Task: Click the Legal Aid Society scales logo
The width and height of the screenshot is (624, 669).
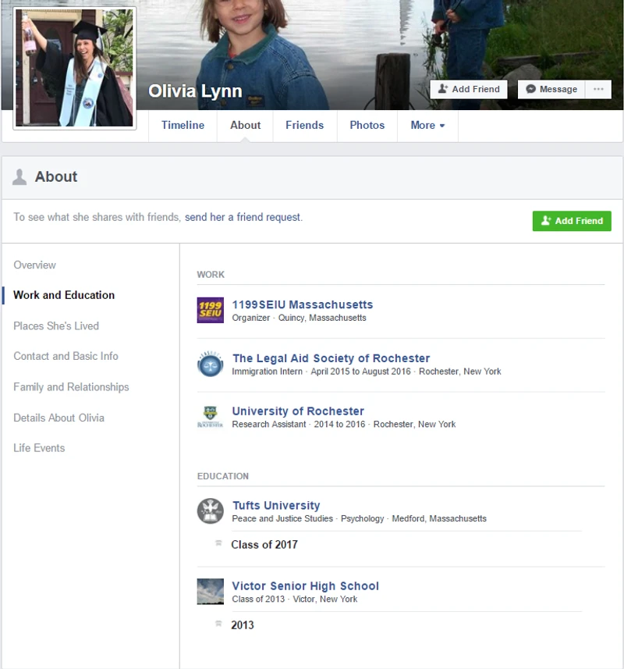Action: point(210,364)
